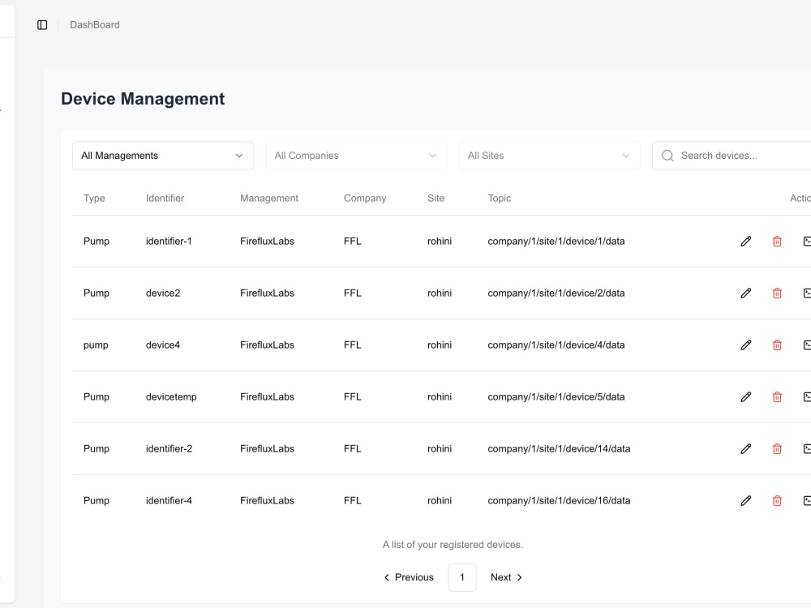The height and width of the screenshot is (608, 811).
Task: Open terminal icon for identifier-2 row
Action: (807, 449)
